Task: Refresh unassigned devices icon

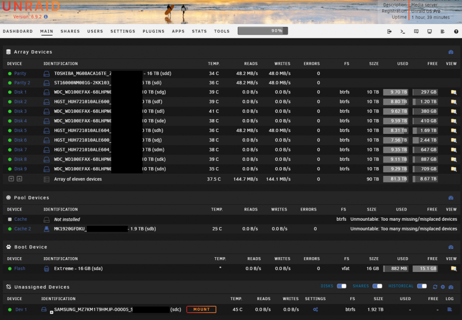Action: [x=435, y=287]
